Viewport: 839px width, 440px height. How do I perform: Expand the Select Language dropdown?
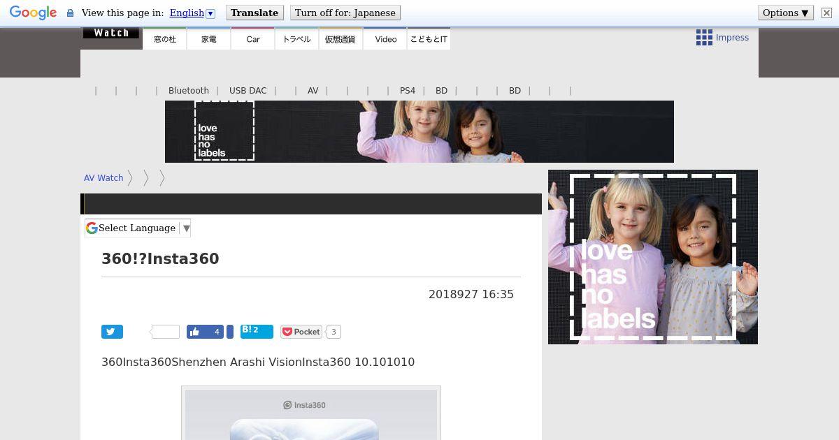pyautogui.click(x=138, y=228)
